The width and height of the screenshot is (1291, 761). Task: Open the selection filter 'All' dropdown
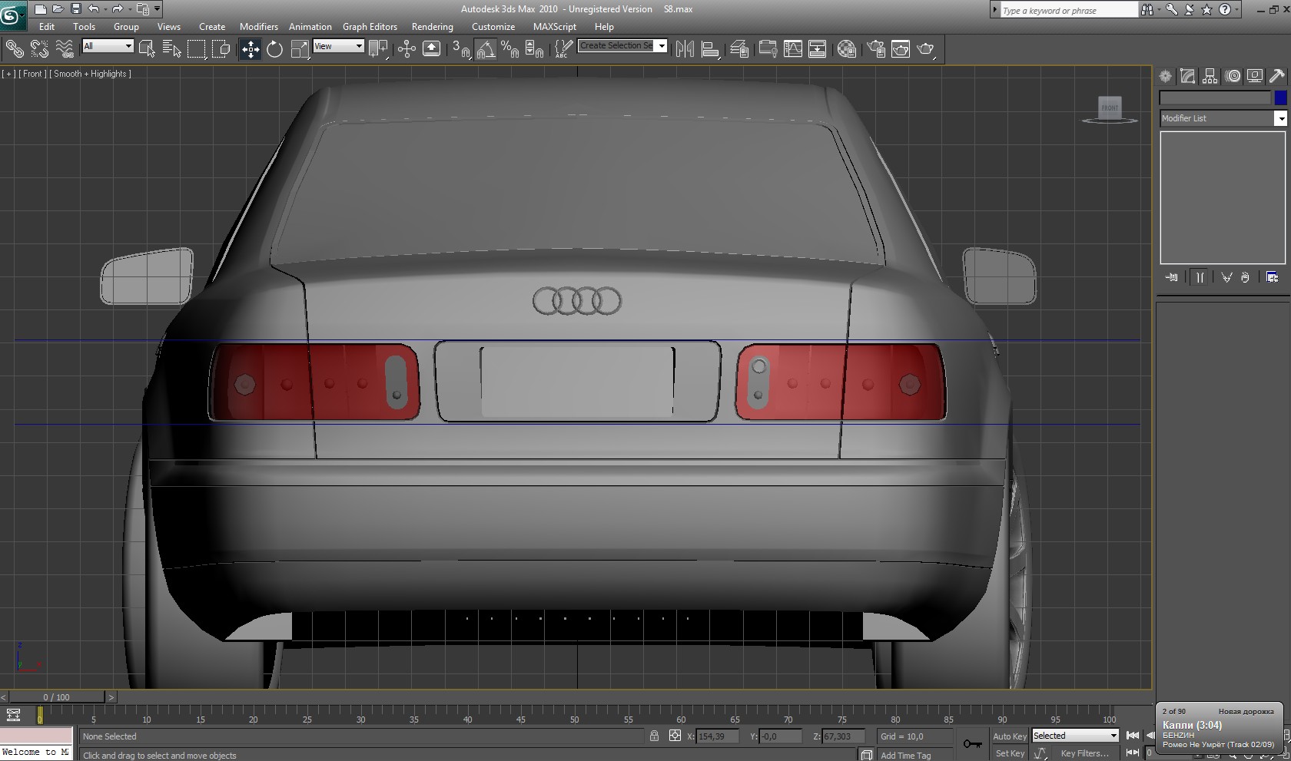108,46
